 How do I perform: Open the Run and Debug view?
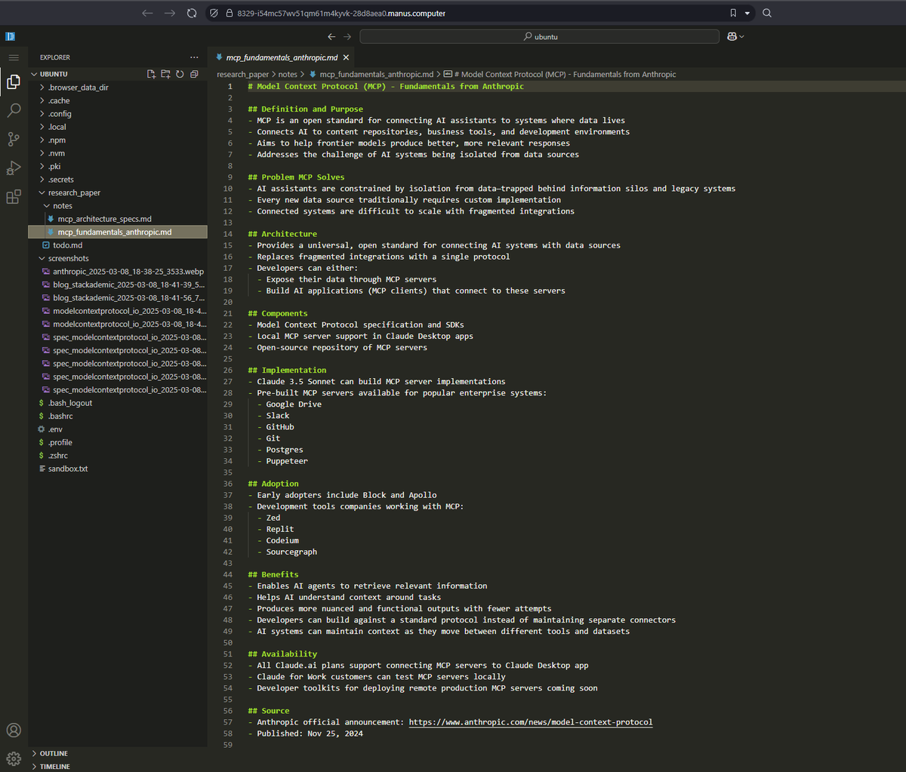click(14, 168)
